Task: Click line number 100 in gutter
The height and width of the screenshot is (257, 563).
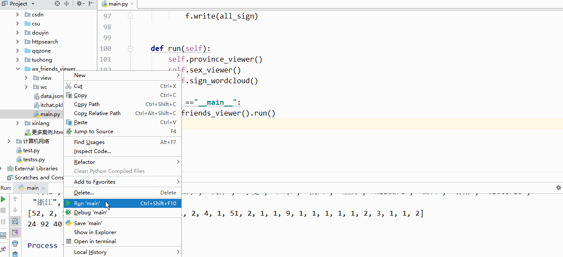Action: tap(105, 49)
